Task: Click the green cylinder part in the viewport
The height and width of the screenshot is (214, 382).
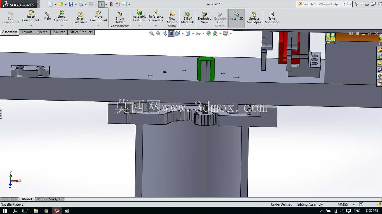Action: pos(206,69)
